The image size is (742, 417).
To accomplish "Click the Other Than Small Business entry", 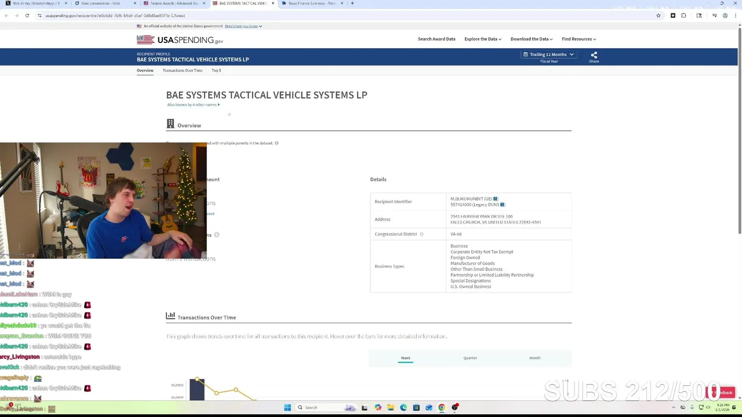I will 477,269.
